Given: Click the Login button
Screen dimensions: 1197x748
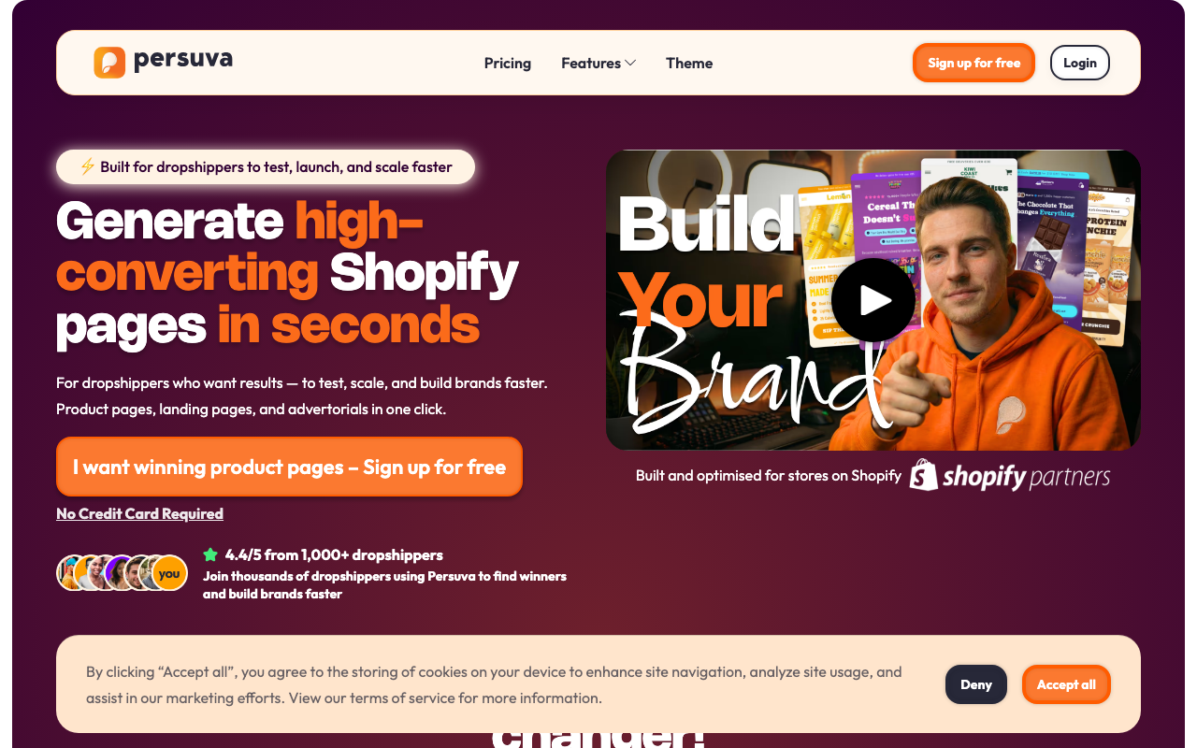Looking at the screenshot, I should point(1079,63).
